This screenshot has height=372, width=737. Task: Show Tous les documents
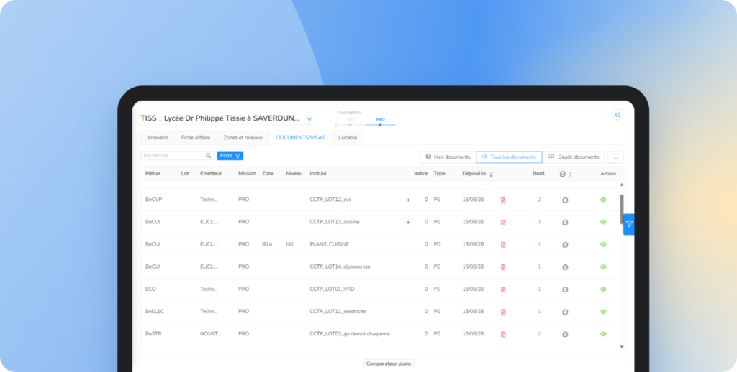[x=509, y=157]
